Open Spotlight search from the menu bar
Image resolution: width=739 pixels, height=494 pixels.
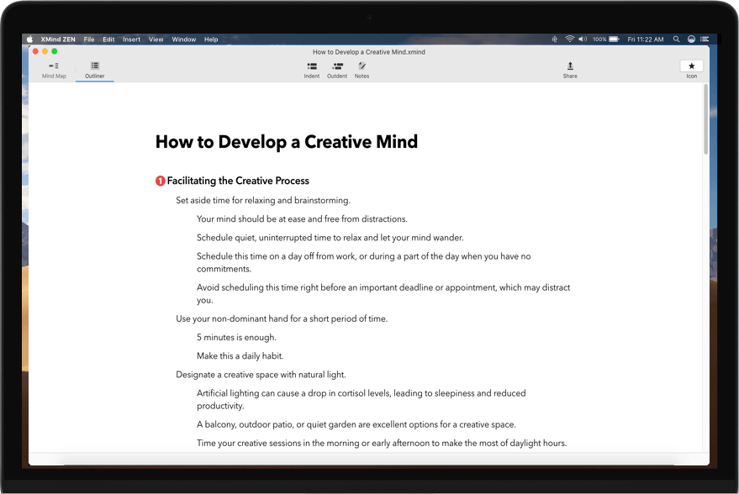(x=676, y=39)
